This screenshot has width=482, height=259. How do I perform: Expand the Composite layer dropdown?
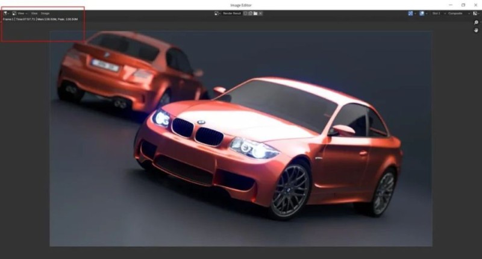pos(456,13)
